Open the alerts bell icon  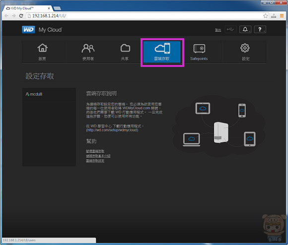point(245,29)
